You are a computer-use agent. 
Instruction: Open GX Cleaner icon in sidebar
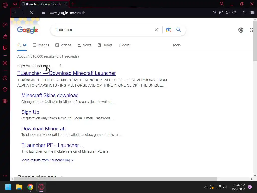click(x=5, y=36)
